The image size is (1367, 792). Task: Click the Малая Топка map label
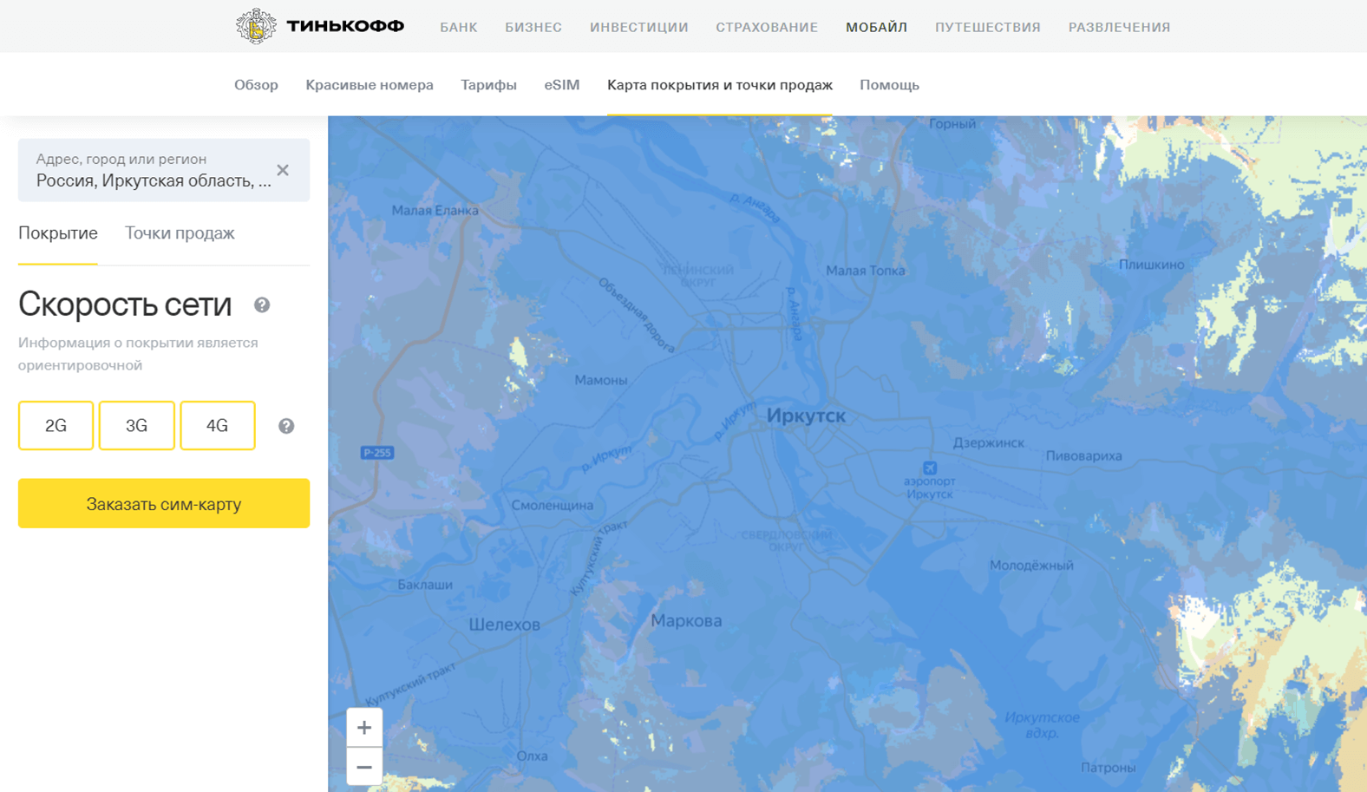[865, 271]
